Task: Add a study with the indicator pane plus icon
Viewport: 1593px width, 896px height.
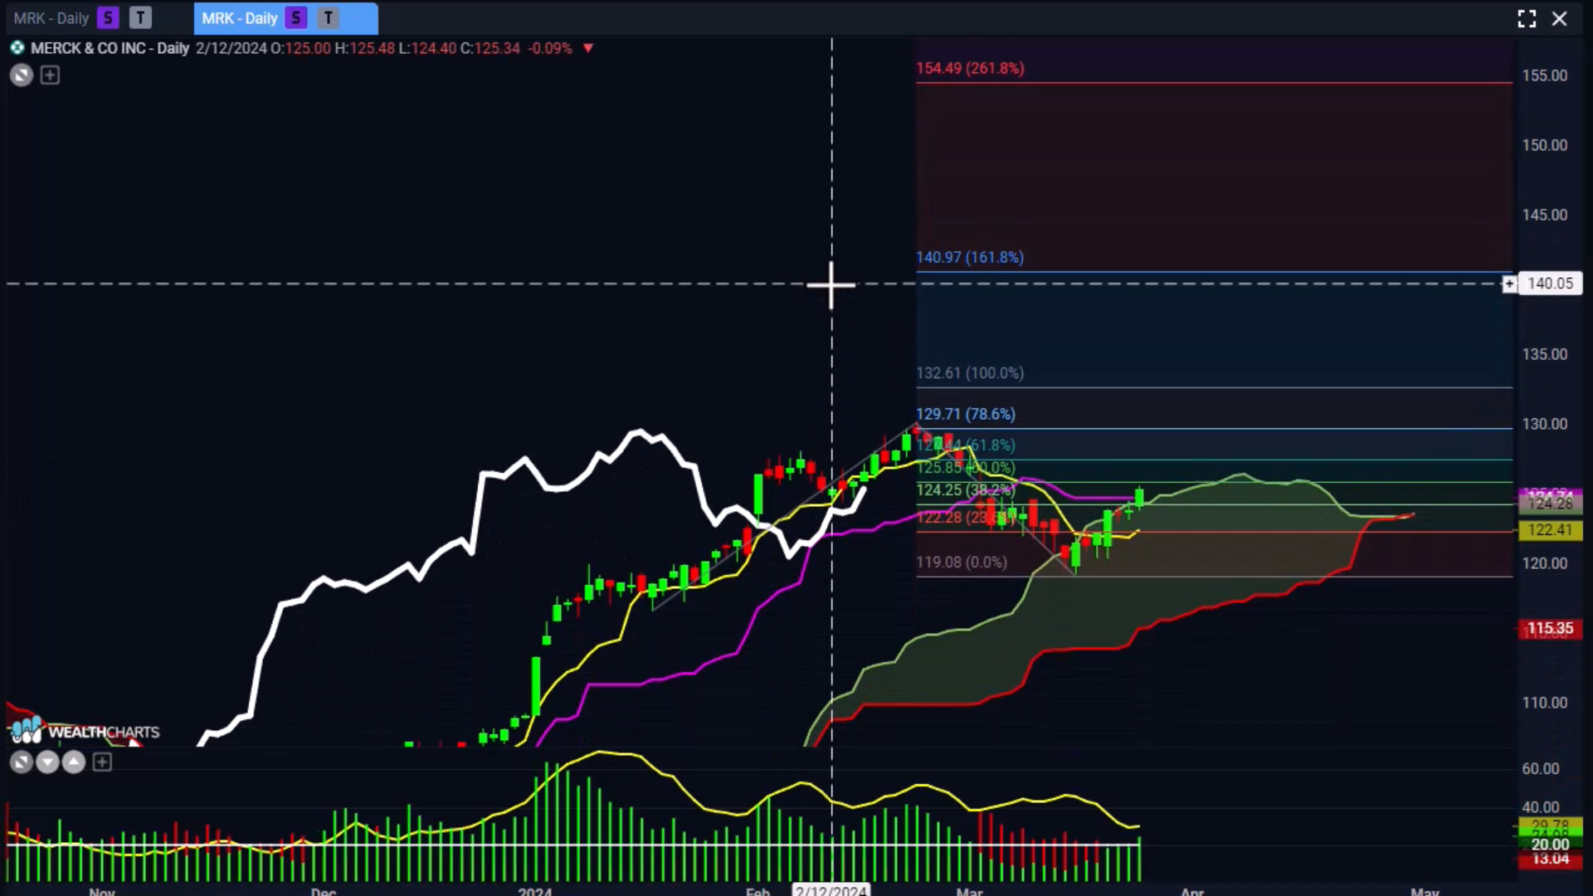Action: (x=102, y=762)
